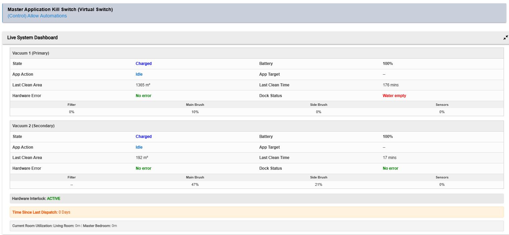This screenshot has width=509, height=235.
Task: Click Vacuum 2 Filter column header
Action: pos(71,177)
